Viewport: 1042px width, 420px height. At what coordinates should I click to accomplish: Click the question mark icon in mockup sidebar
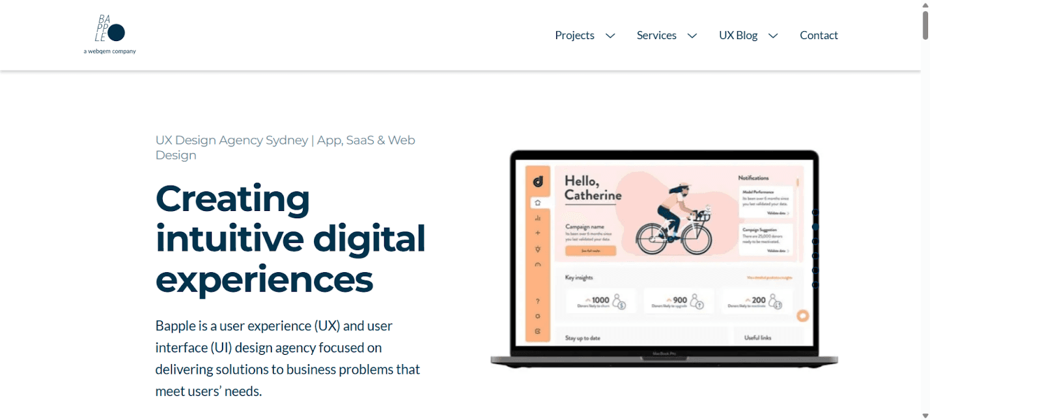(538, 301)
